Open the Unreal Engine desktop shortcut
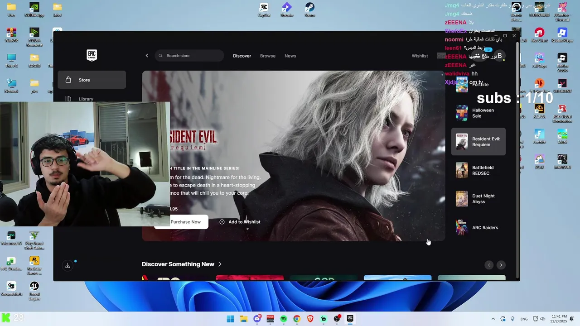The image size is (580, 326). (34, 291)
